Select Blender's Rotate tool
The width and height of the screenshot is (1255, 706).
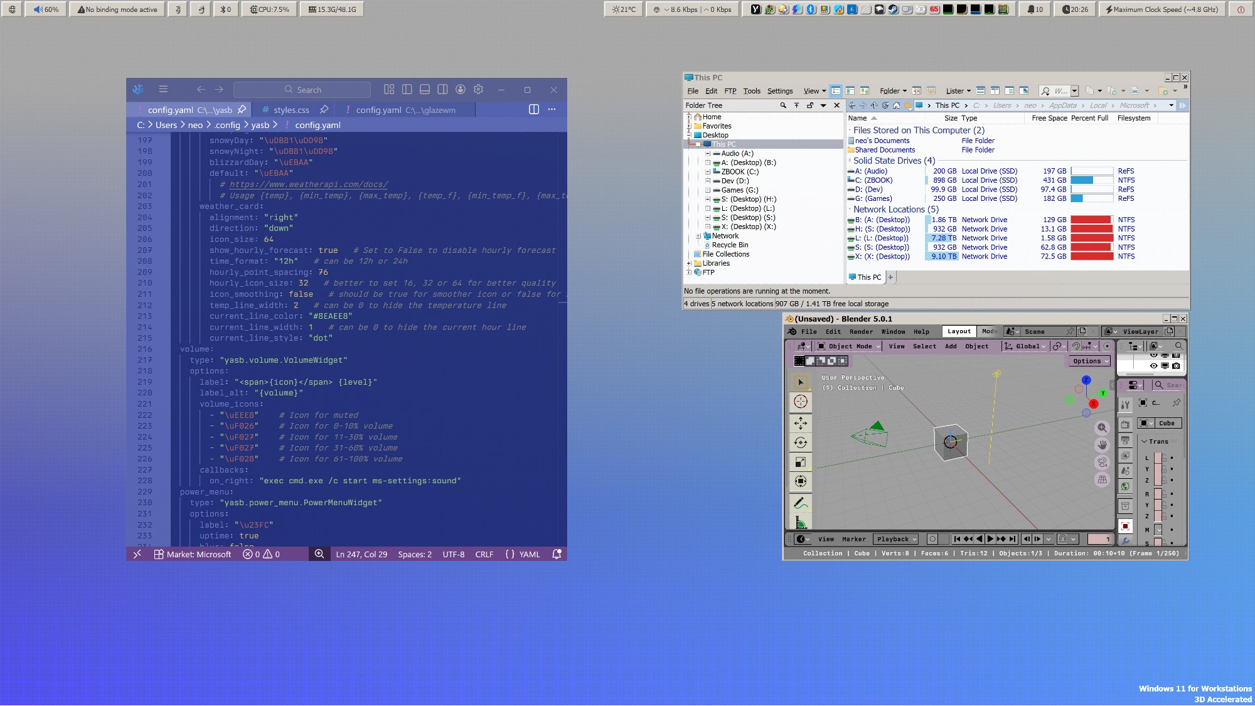tap(801, 442)
